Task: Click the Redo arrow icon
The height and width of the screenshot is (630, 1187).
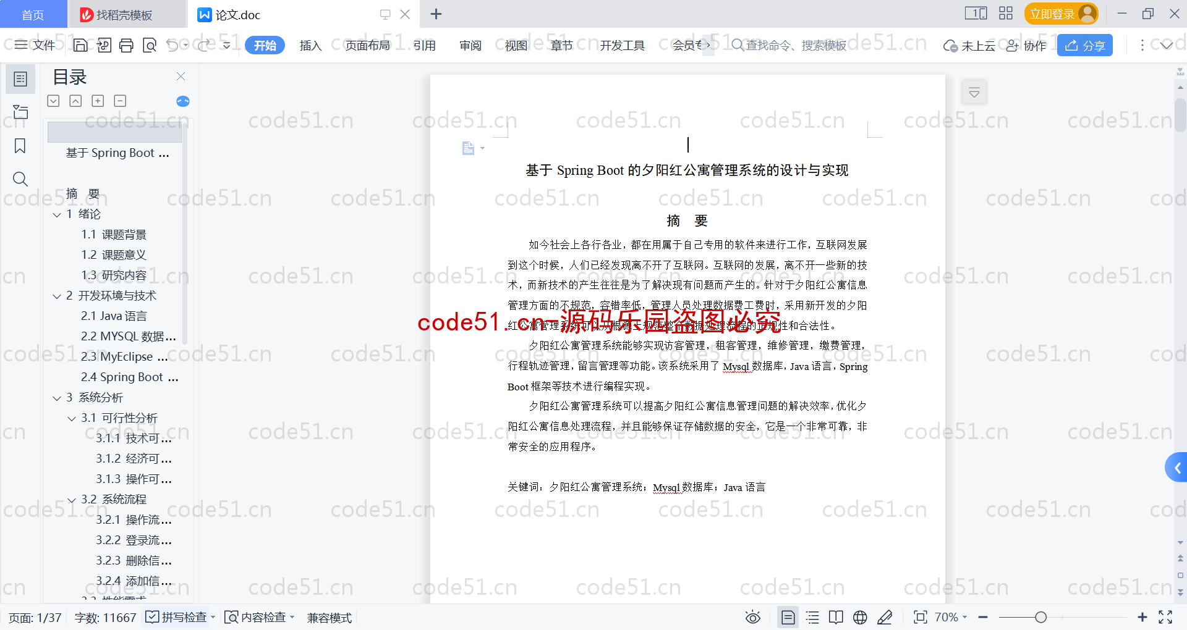Action: (x=203, y=45)
